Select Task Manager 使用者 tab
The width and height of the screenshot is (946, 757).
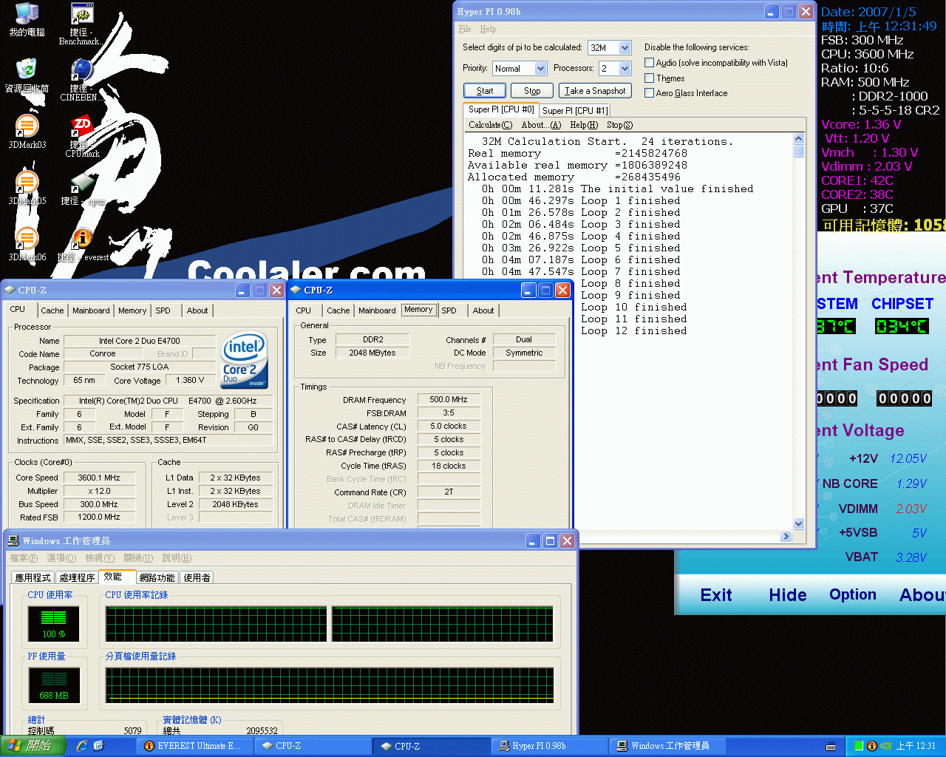(x=197, y=577)
